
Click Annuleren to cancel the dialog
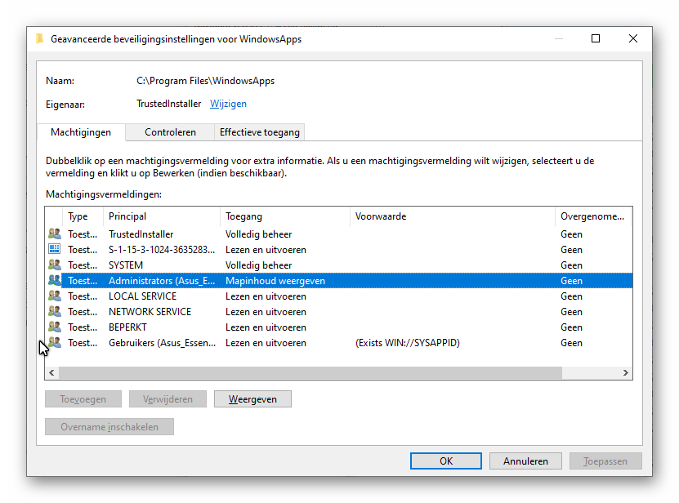pyautogui.click(x=525, y=461)
